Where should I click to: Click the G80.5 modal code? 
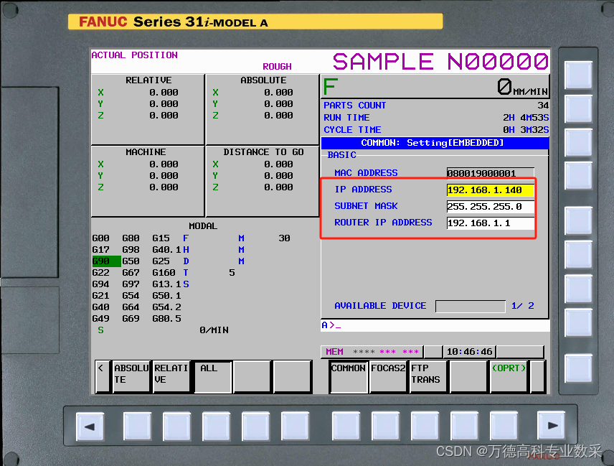coord(166,319)
